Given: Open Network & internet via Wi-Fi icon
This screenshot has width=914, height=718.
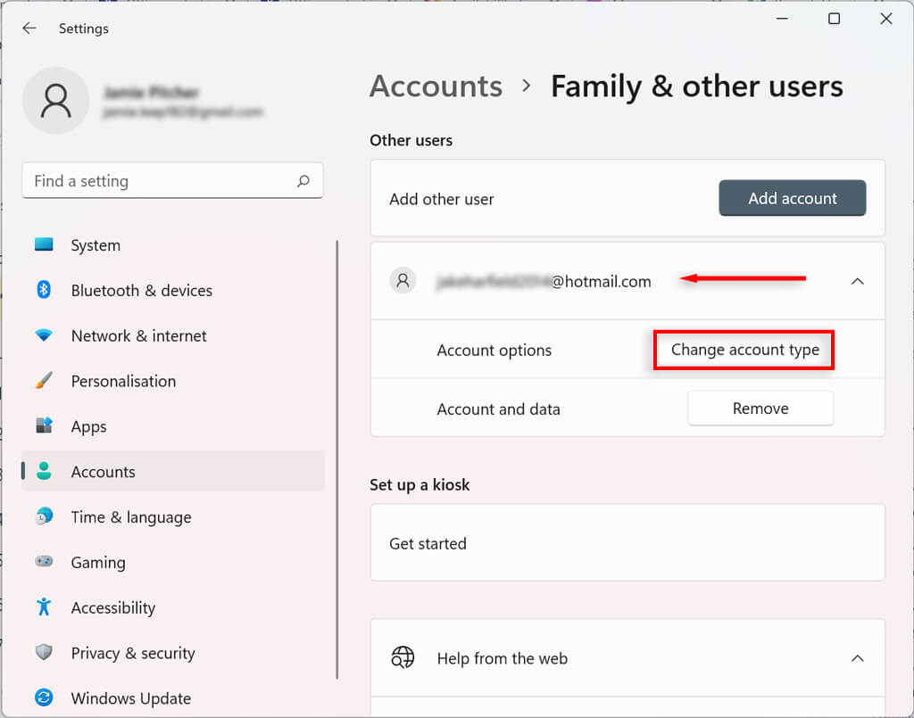Looking at the screenshot, I should (x=44, y=335).
